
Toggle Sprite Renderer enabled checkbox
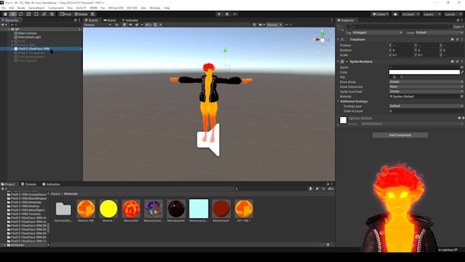[347, 62]
